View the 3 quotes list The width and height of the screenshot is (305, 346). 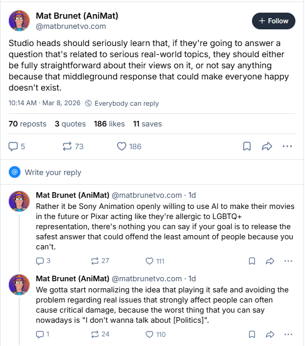coord(70,124)
